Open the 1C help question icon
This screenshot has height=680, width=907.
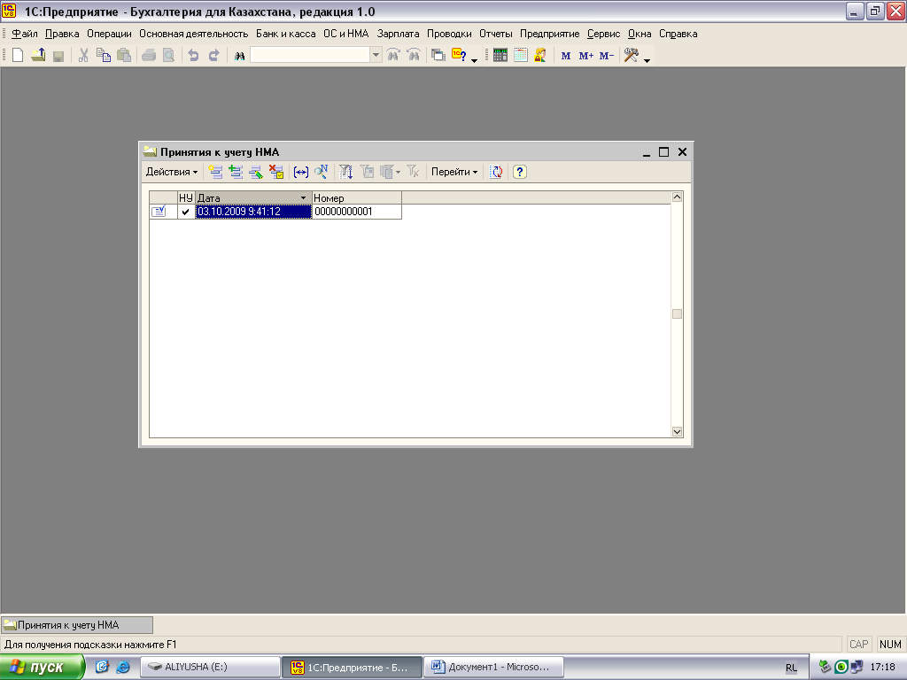click(459, 56)
